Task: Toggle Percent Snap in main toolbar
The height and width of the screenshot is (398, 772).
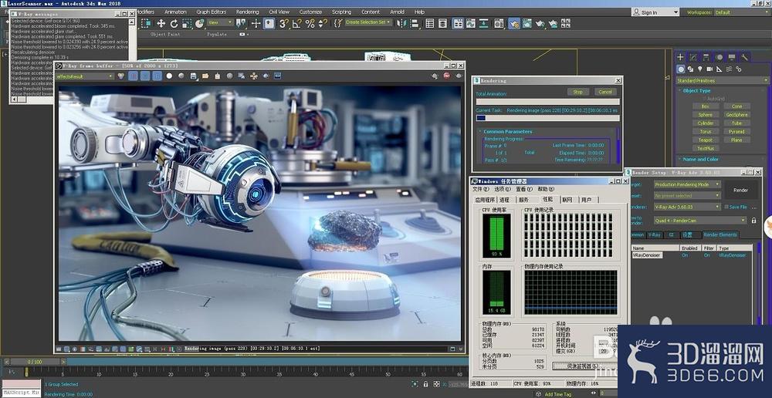Action: click(x=310, y=23)
